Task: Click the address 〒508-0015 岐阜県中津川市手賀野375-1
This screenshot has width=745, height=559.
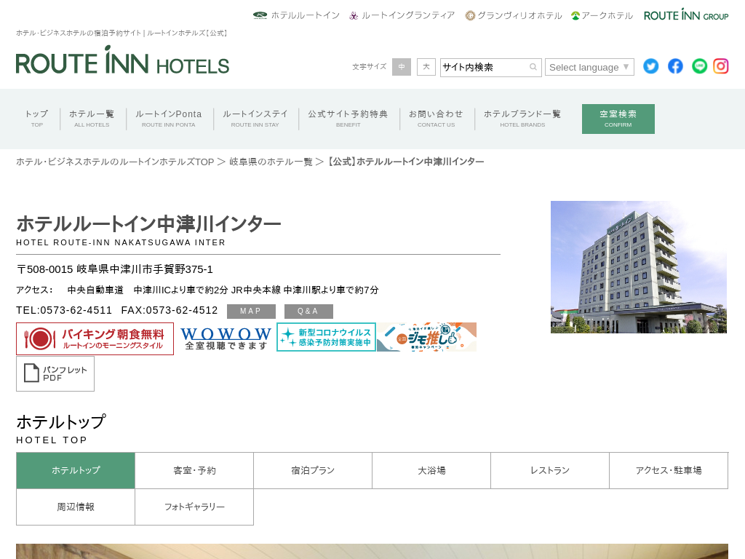Action: (x=114, y=269)
